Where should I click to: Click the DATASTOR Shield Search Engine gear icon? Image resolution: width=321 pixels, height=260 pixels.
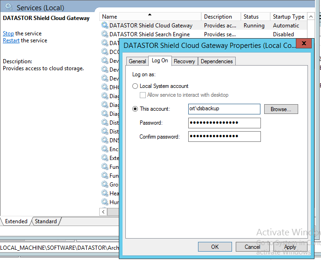pyautogui.click(x=105, y=34)
